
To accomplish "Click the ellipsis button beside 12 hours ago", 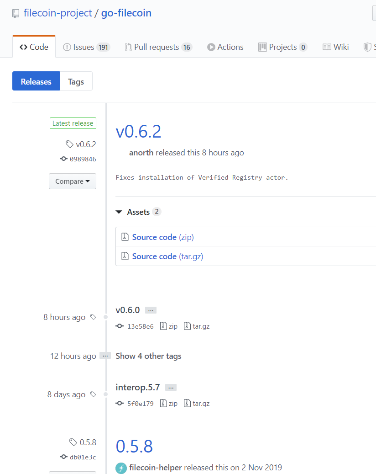I will [105, 356].
